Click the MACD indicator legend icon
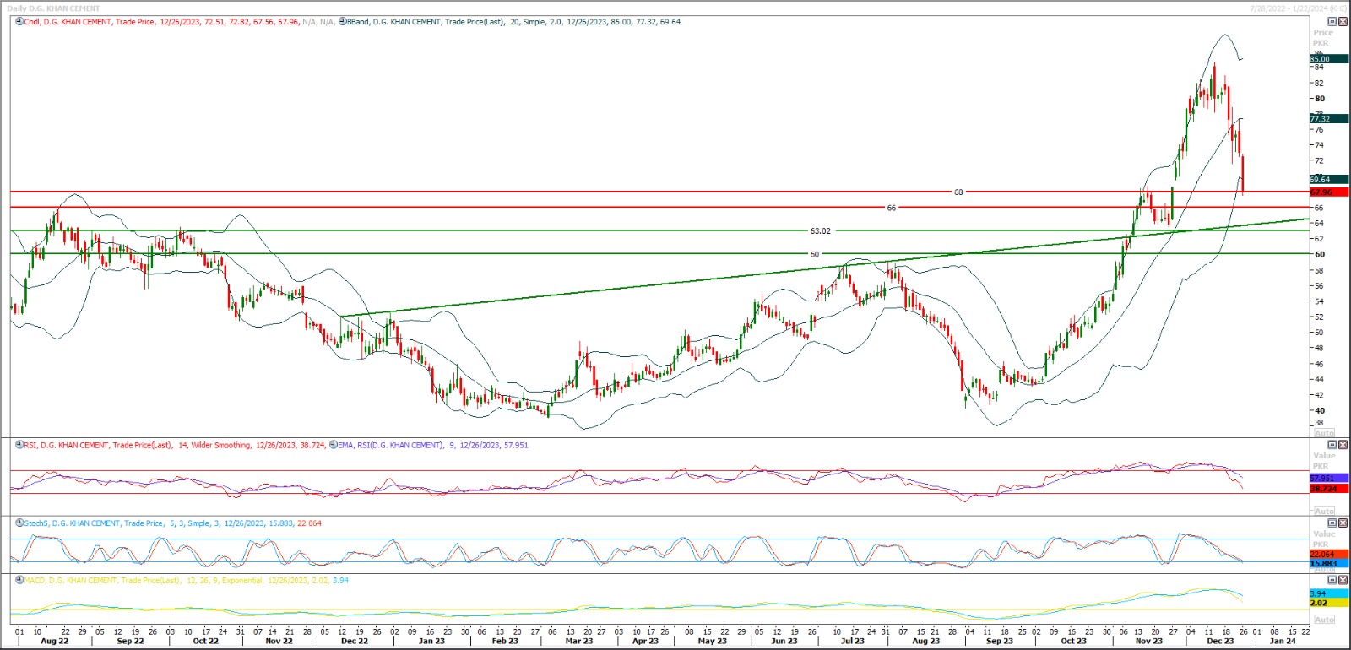This screenshot has height=650, width=1351. point(19,581)
